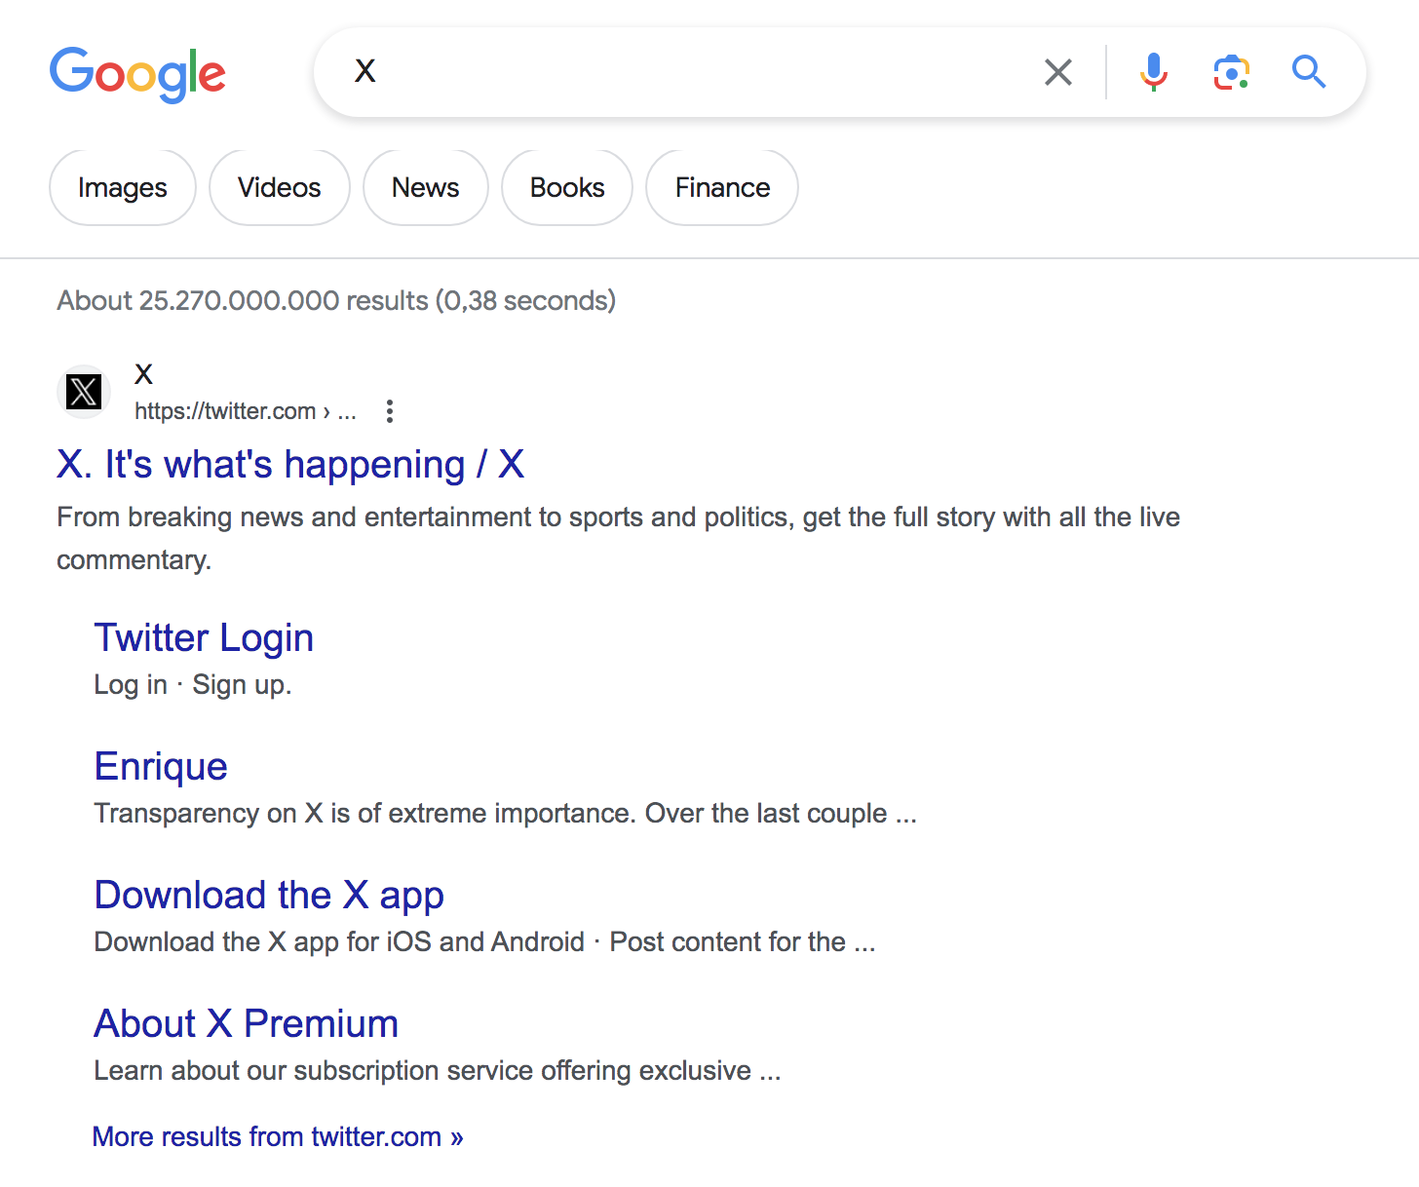The image size is (1419, 1187).
Task: Switch to the Images results tab
Action: [x=122, y=187]
